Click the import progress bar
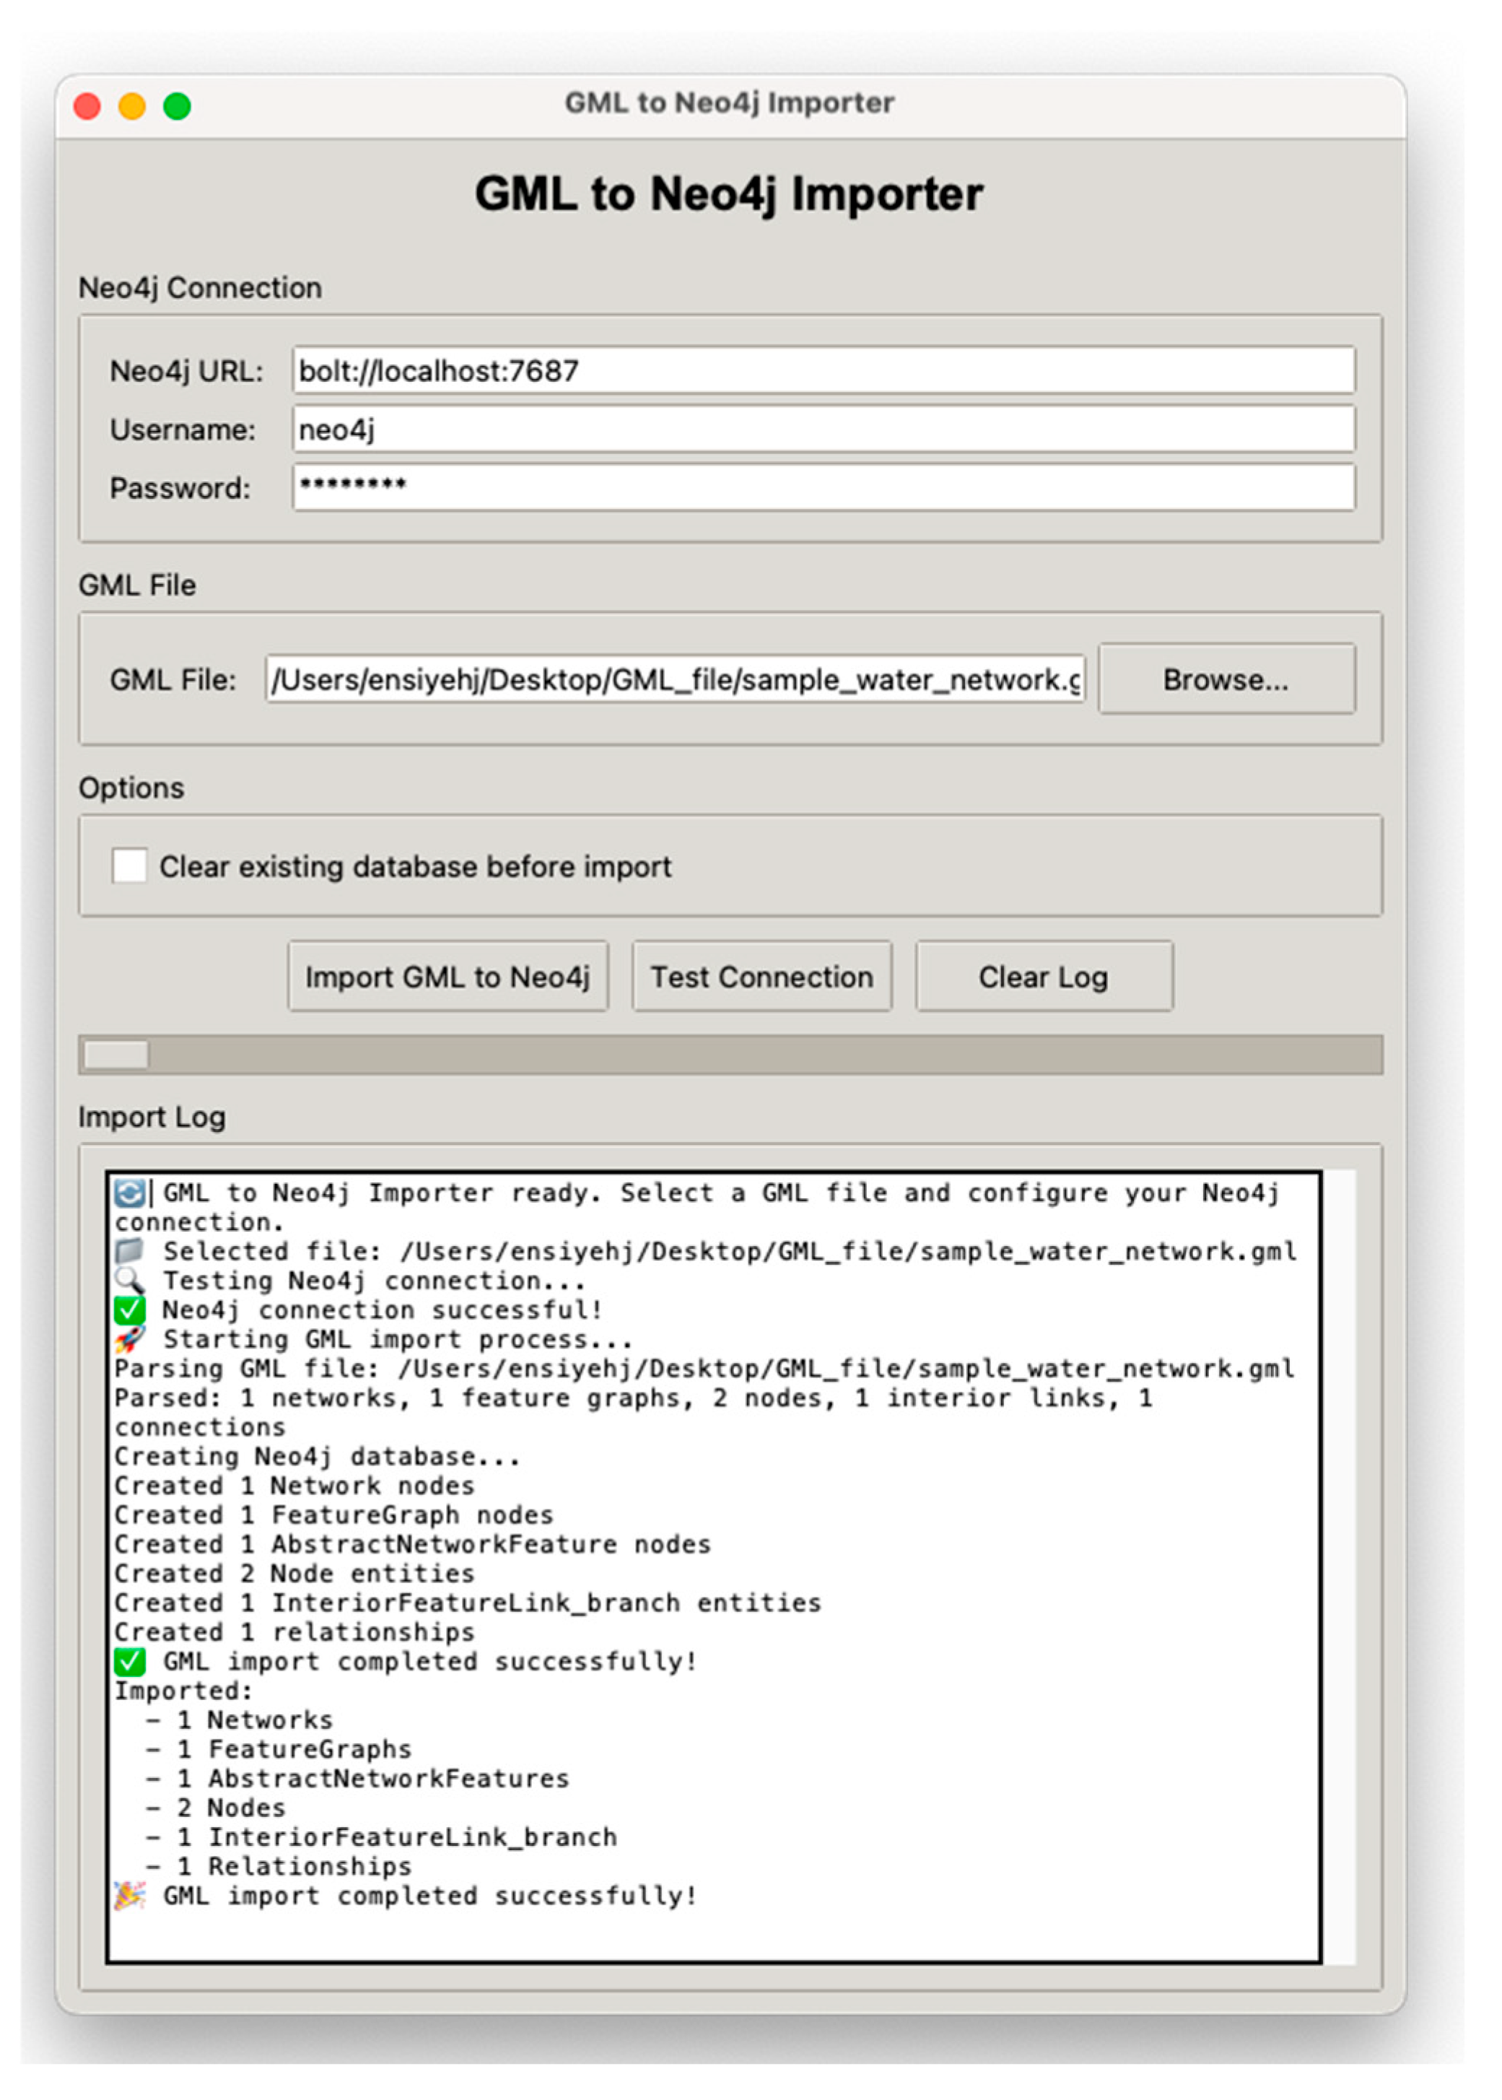1502x2100 pixels. [x=730, y=1055]
